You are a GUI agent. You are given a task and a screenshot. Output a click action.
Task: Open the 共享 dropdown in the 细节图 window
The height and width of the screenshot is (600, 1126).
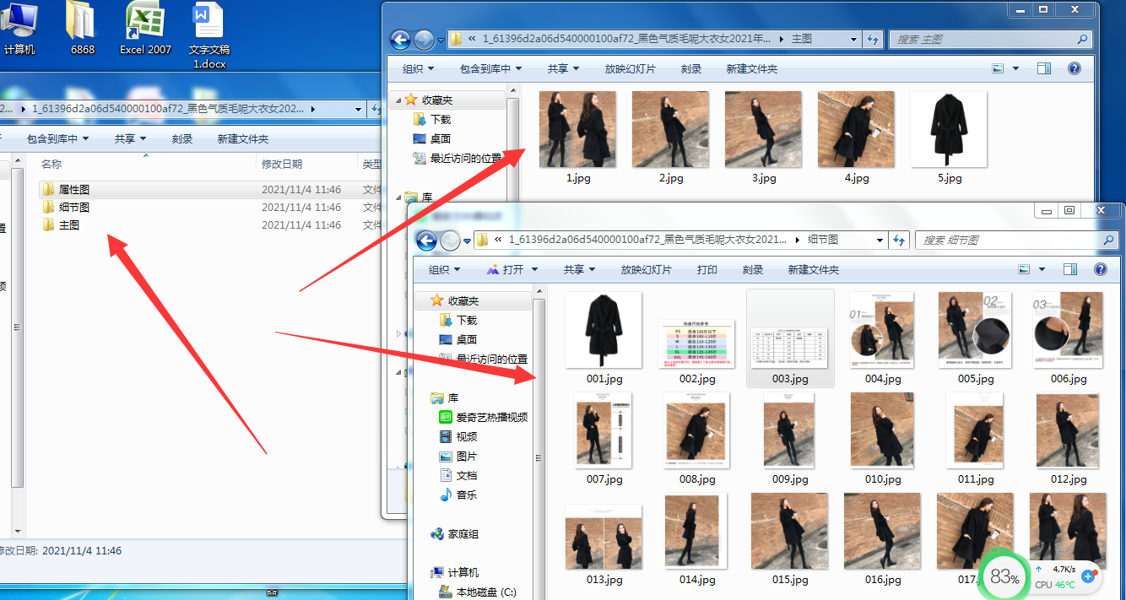click(x=579, y=269)
